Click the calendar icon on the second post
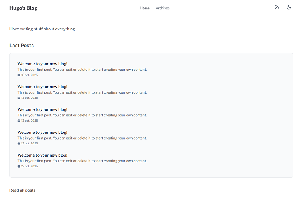Viewport: 304px width, 203px height. tap(19, 98)
